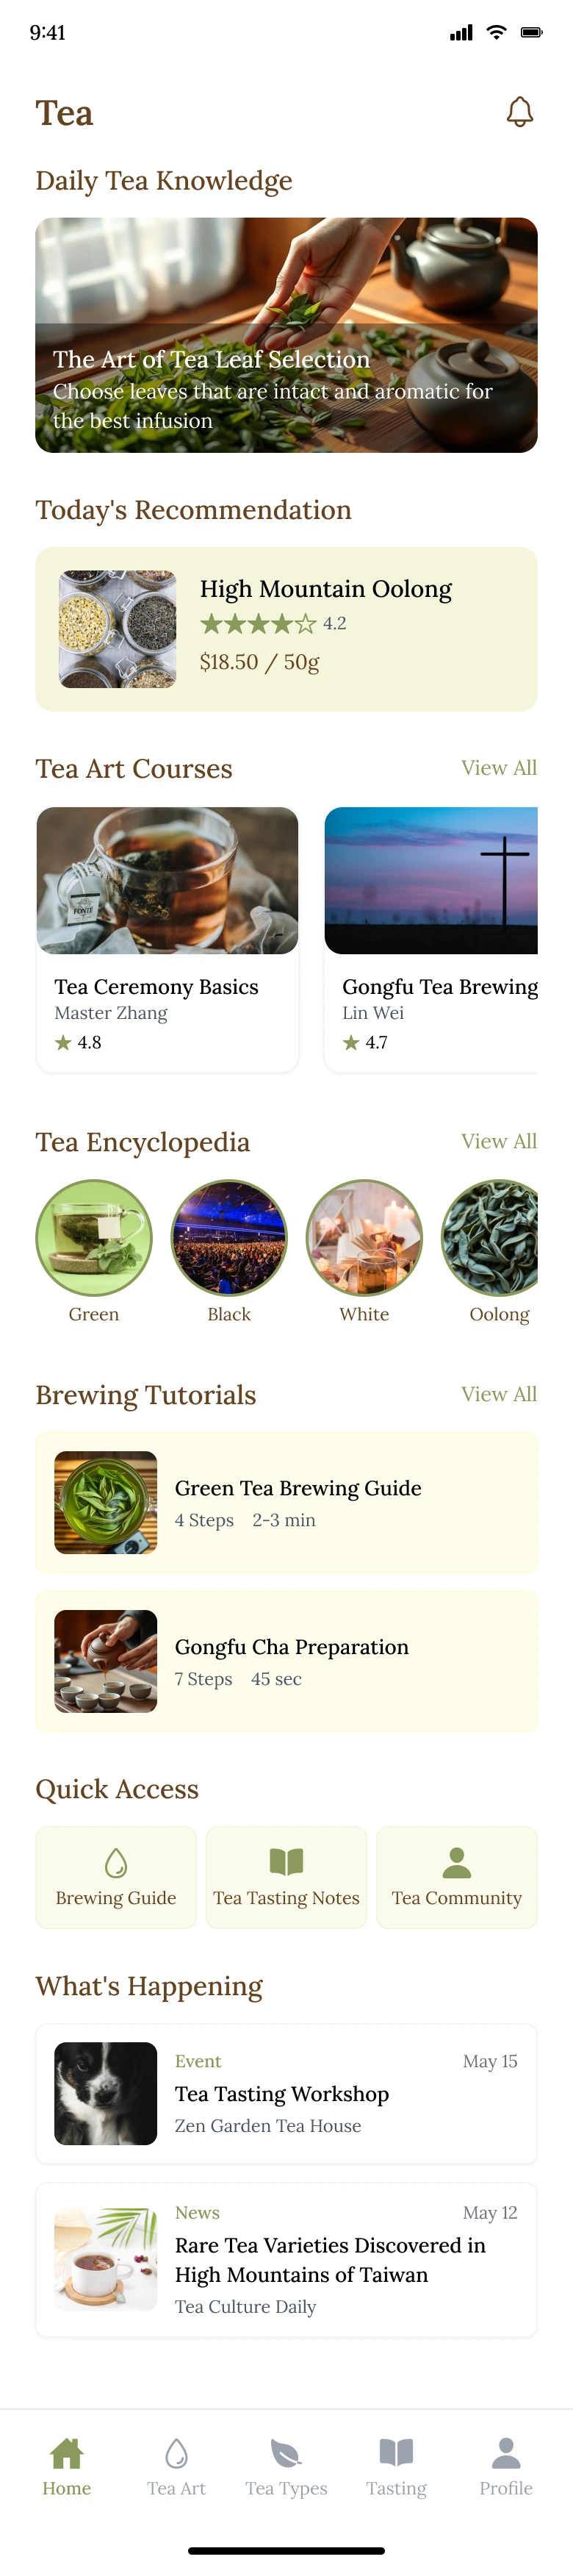573x2576 pixels.
Task: Choose the Oolong tea category
Action: (x=492, y=1238)
